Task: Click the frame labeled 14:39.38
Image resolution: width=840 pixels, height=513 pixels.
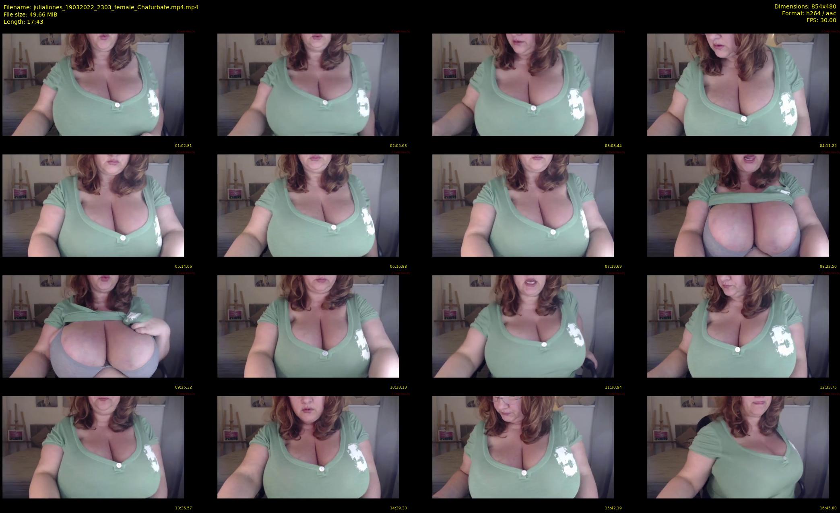Action: pos(308,447)
